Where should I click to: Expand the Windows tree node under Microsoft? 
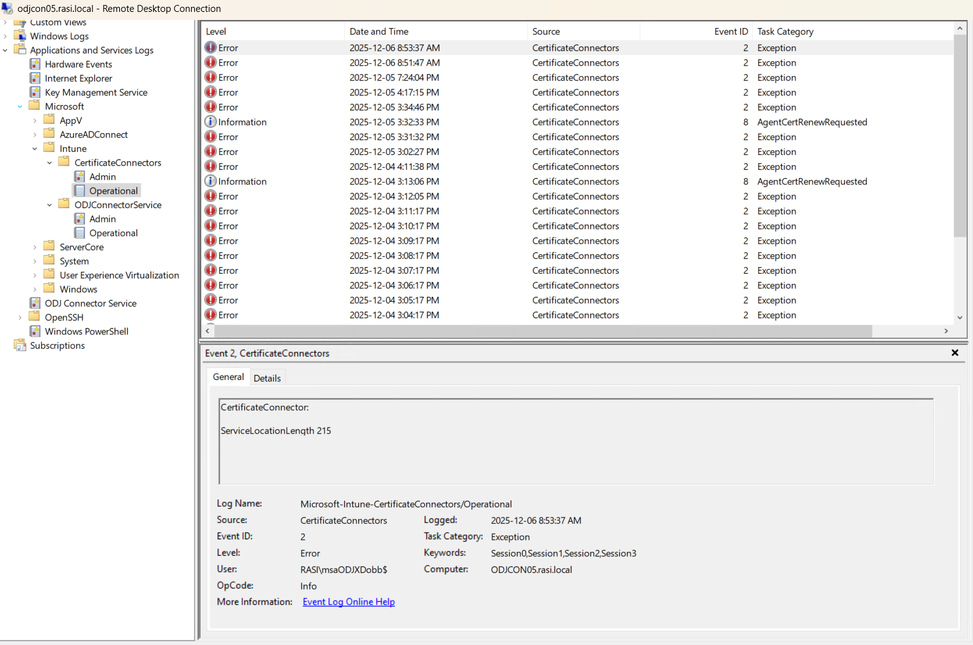pos(35,289)
